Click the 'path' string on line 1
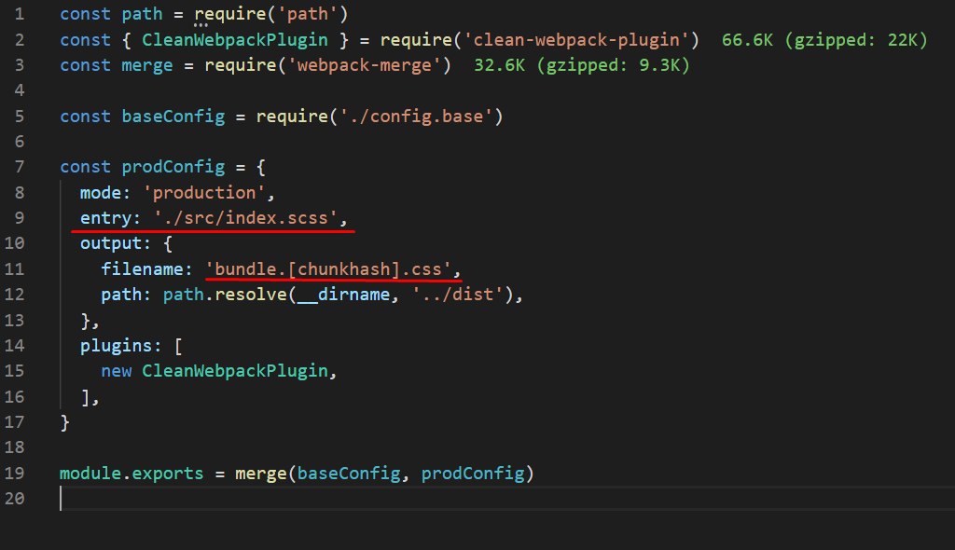955x550 pixels. [308, 14]
